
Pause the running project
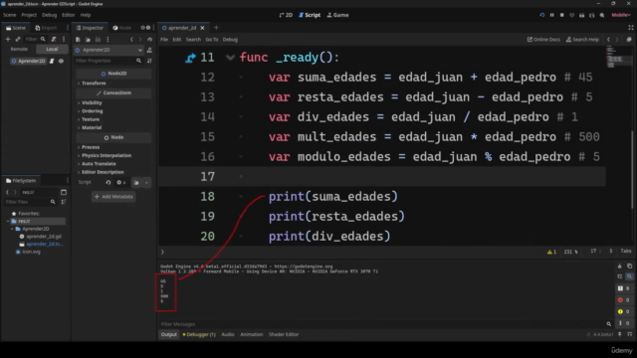pyautogui.click(x=552, y=15)
